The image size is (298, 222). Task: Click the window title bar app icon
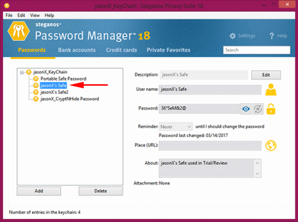7,6
